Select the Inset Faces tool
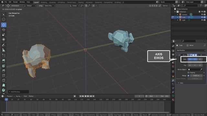 4,66
